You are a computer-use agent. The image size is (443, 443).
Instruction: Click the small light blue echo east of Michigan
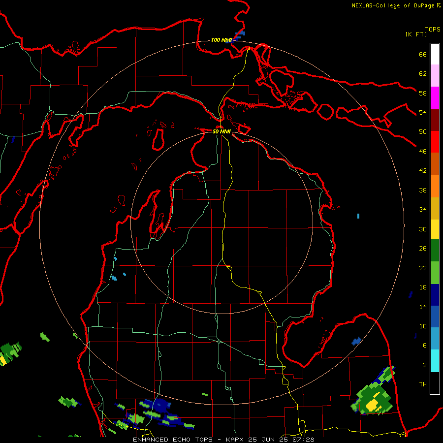click(x=358, y=216)
